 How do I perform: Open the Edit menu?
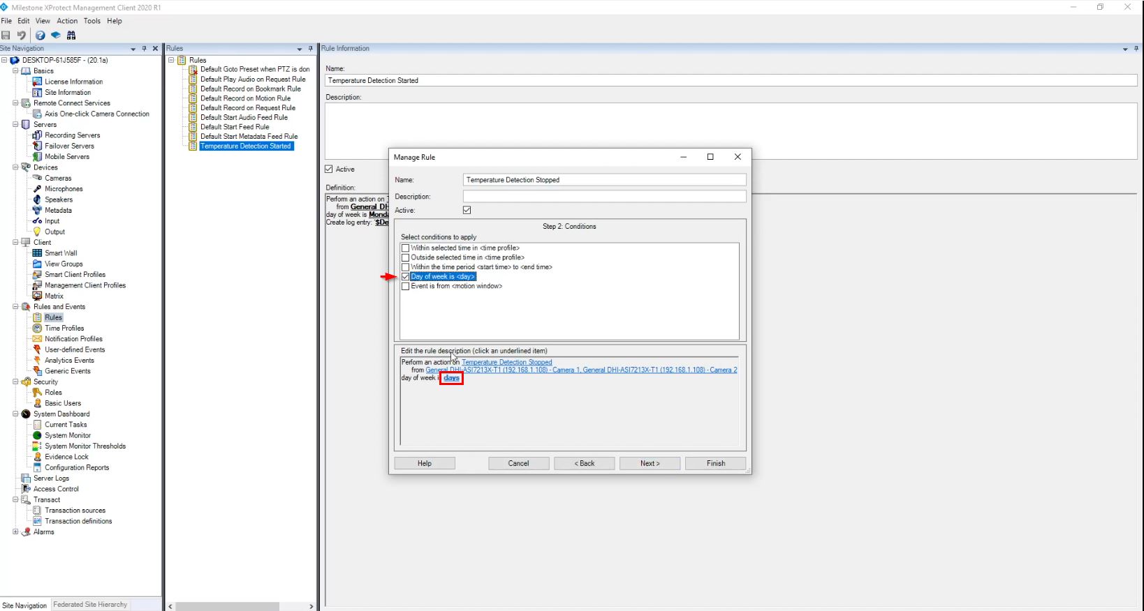click(24, 21)
